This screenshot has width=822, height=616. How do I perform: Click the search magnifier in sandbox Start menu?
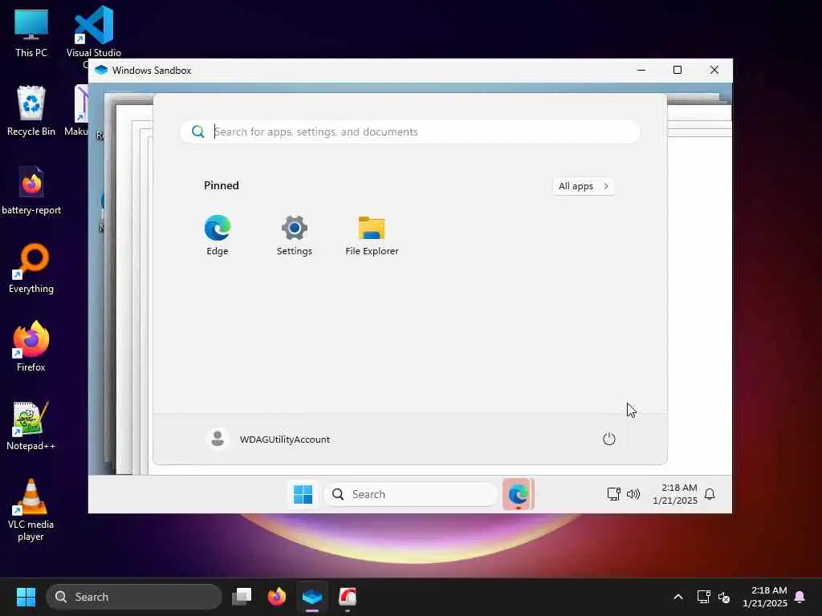pyautogui.click(x=197, y=132)
